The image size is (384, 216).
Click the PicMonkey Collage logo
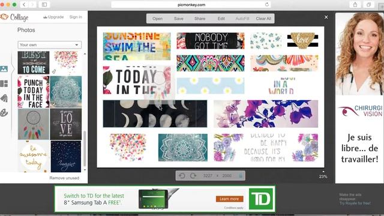14,17
